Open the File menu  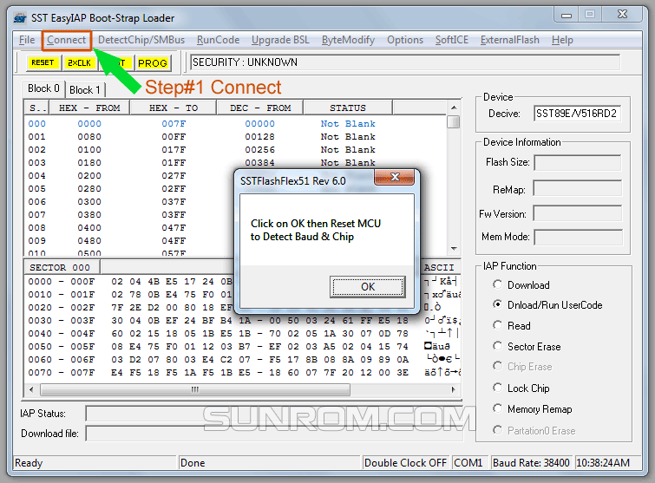[x=27, y=40]
